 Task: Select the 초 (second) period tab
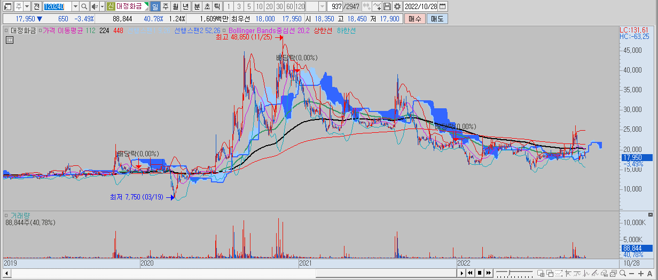[x=207, y=6]
